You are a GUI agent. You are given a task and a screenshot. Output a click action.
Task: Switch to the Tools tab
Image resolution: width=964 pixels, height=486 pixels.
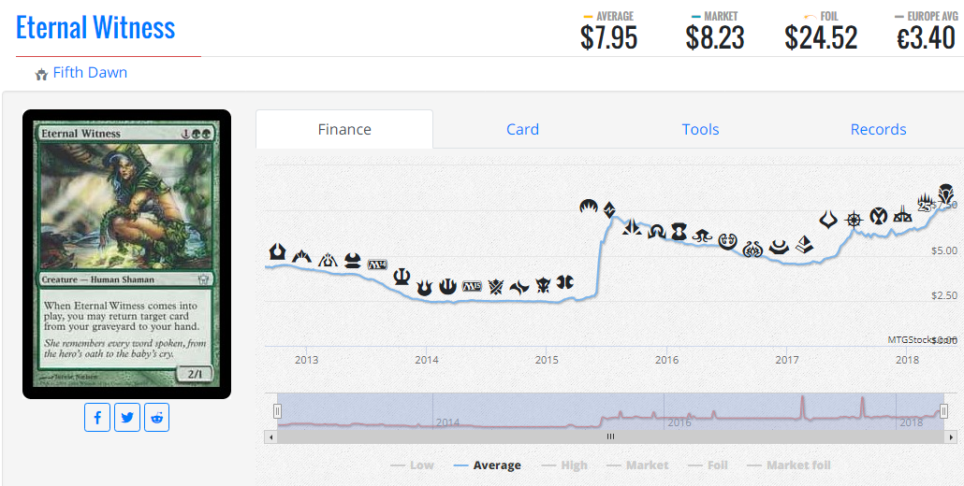coord(700,130)
